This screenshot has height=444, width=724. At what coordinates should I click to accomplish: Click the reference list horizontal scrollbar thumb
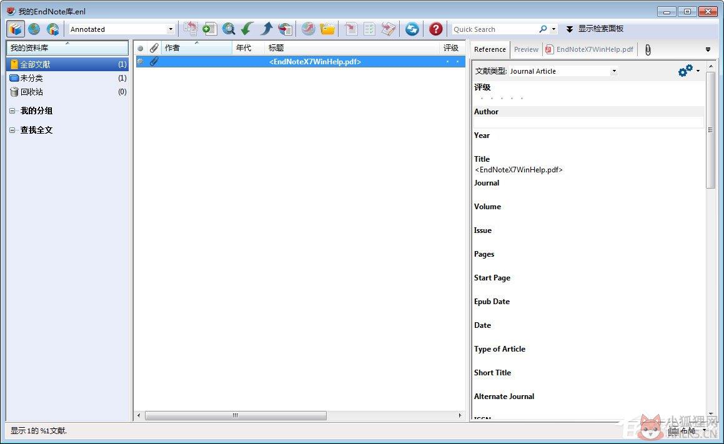tap(236, 415)
